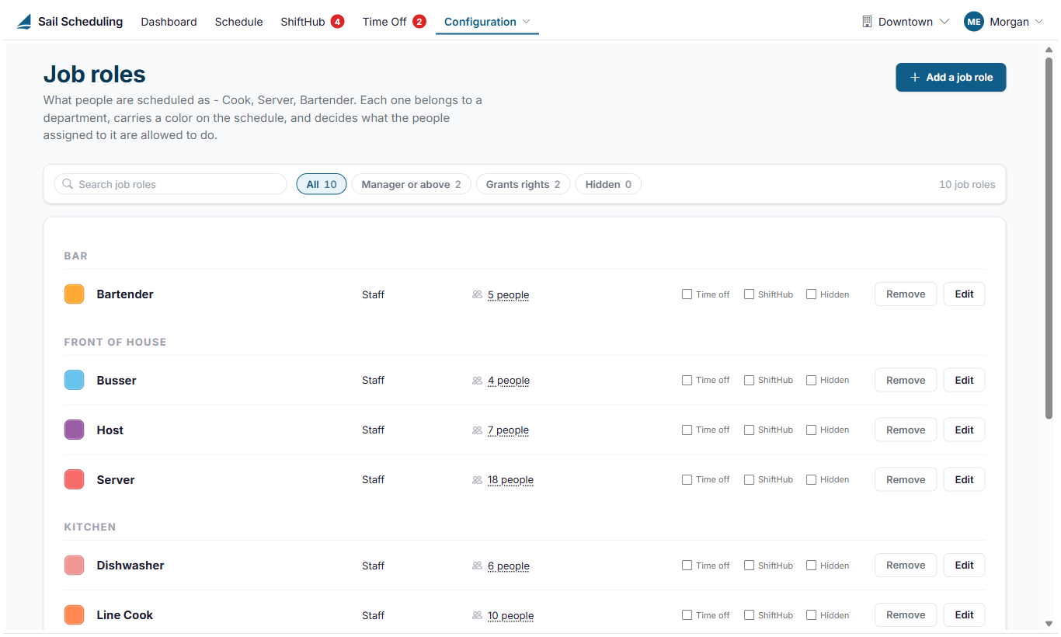
Task: Click the Time Off red notification badge
Action: coord(419,22)
